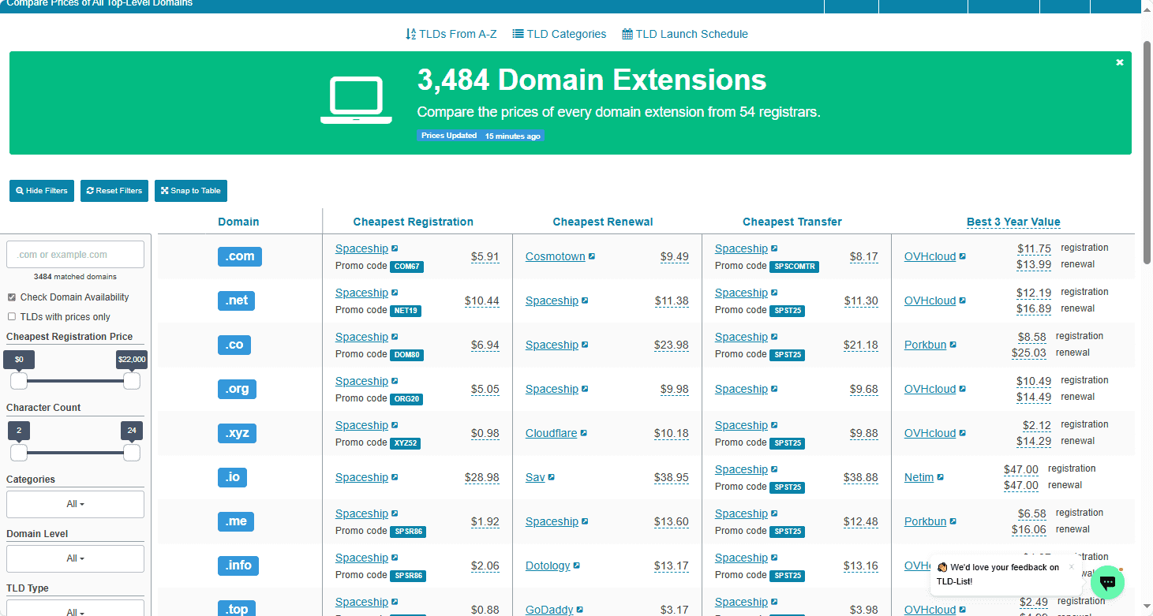This screenshot has height=616, width=1153.
Task: Open external link icon beside Porkbun in .me row
Action: coord(953,521)
